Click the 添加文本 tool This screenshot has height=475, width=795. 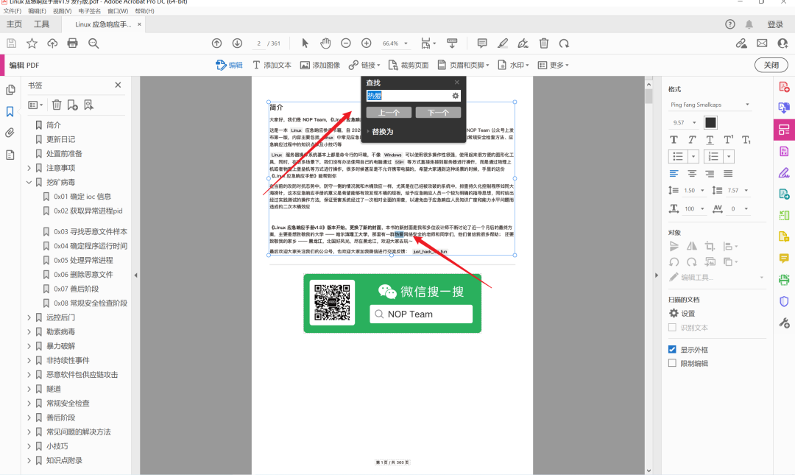pos(272,65)
